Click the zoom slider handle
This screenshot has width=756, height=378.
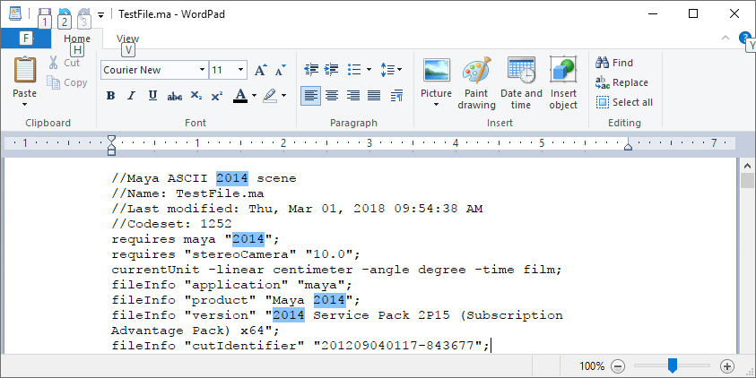click(673, 365)
